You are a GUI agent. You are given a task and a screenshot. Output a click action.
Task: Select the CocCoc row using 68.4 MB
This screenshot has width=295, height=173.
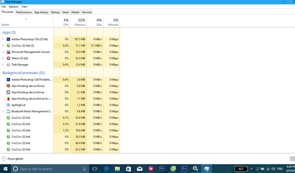tap(60, 143)
